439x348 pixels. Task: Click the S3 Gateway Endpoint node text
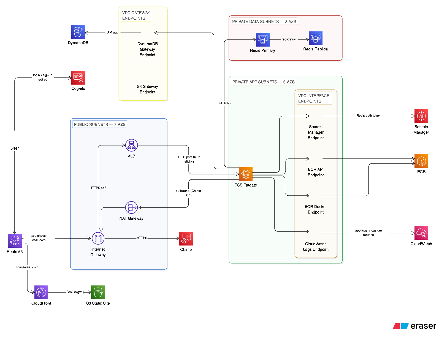(x=147, y=89)
